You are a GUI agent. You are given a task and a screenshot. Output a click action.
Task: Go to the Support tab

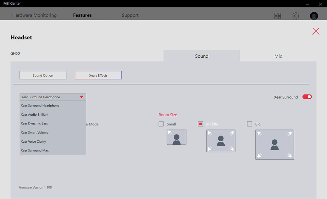tap(130, 15)
